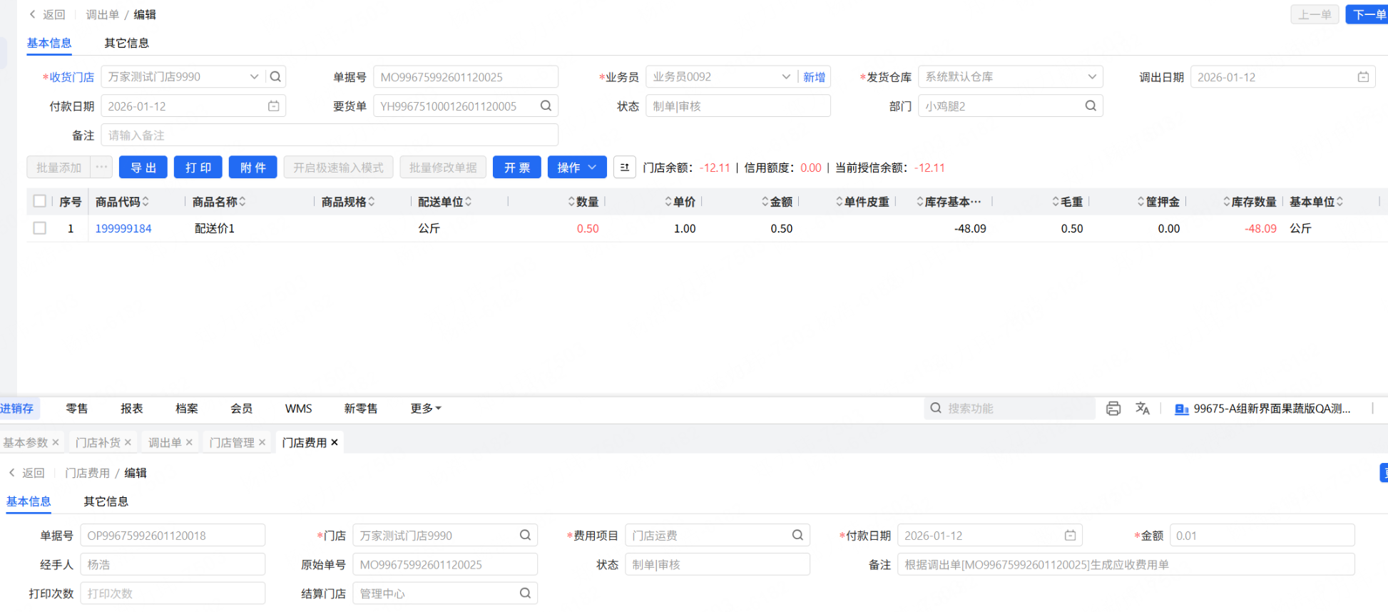1388x612 pixels.
Task: Open the 零售 menu
Action: [x=77, y=409]
